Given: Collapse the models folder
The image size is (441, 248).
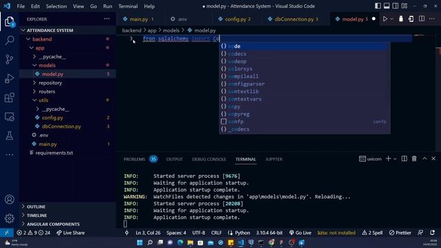Looking at the screenshot, I should (x=47, y=65).
